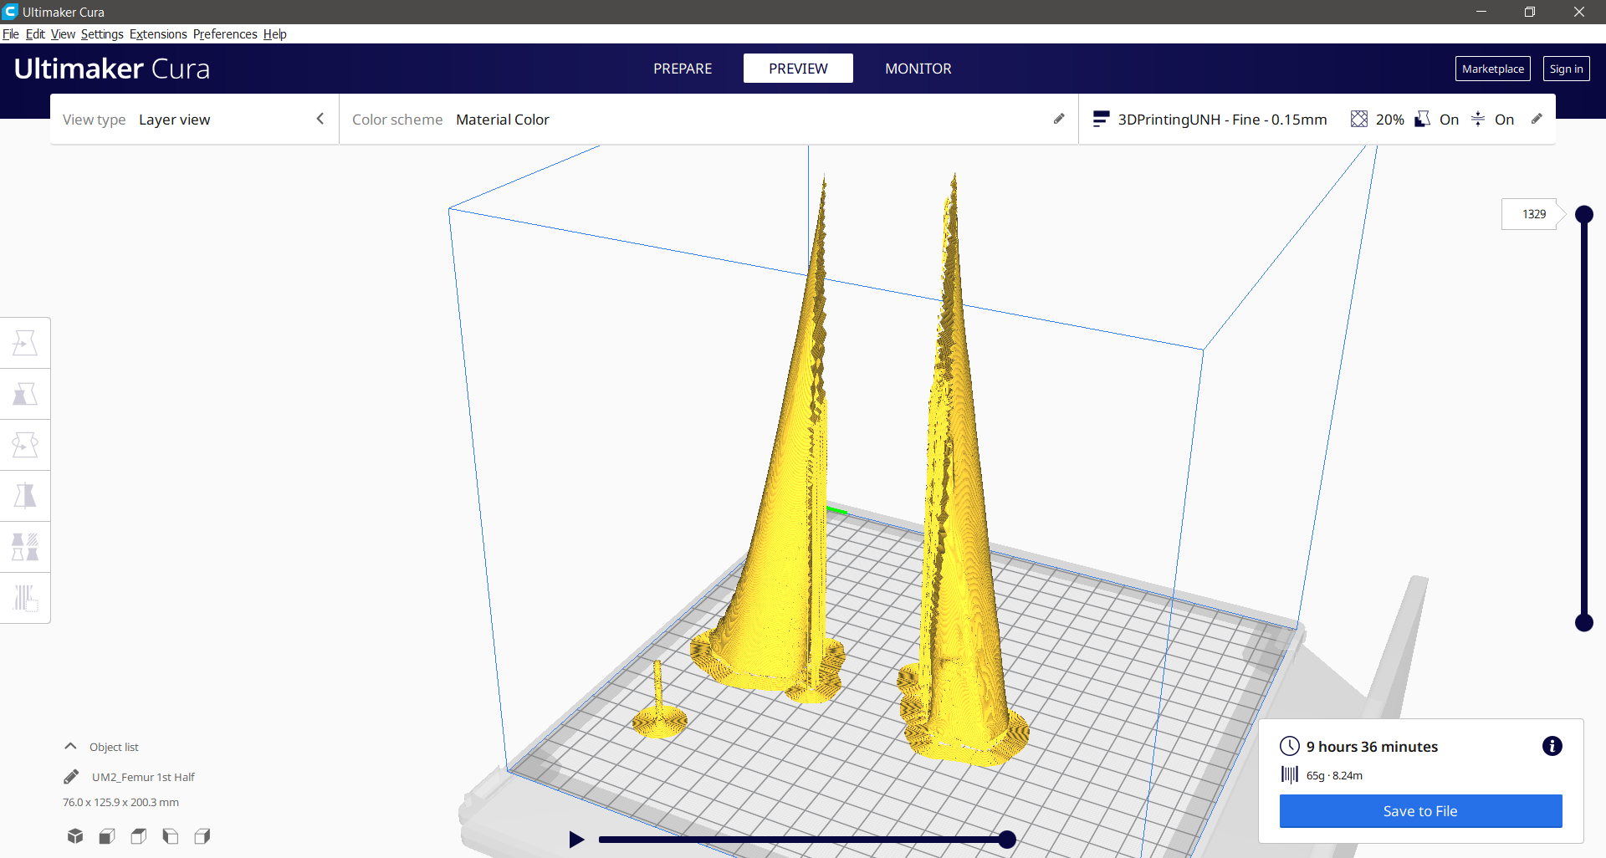
Task: Rename the object with pencil icon
Action: pos(71,777)
